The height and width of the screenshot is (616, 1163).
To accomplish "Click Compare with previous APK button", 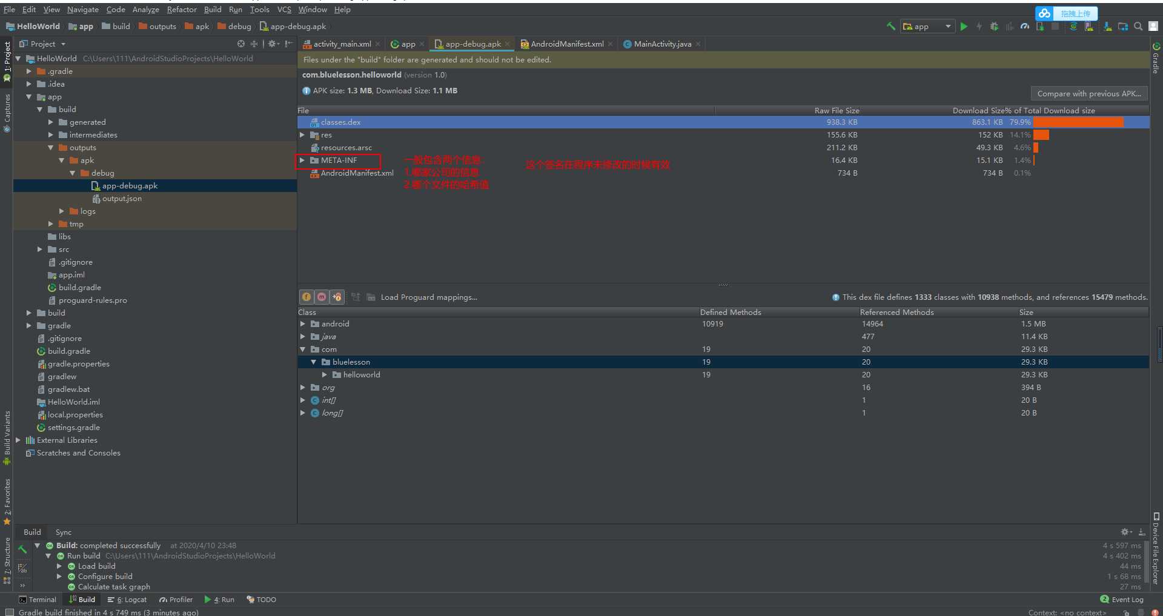I will (x=1089, y=93).
